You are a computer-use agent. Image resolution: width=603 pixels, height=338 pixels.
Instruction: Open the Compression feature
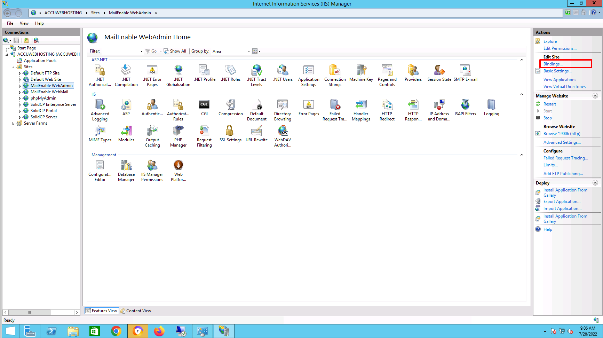231,108
